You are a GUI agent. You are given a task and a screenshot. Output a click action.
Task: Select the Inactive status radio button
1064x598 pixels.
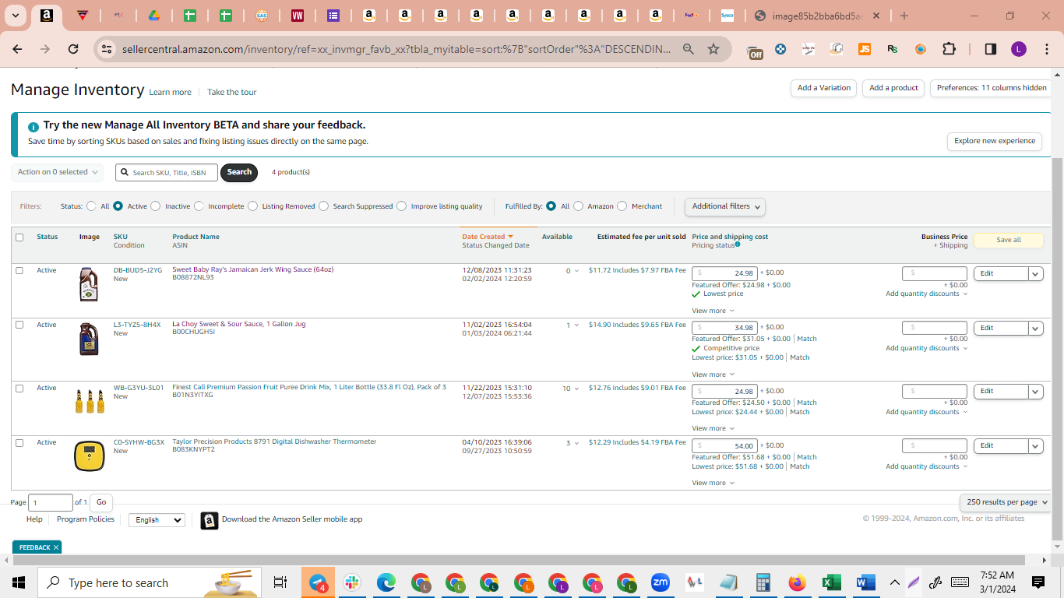point(156,206)
